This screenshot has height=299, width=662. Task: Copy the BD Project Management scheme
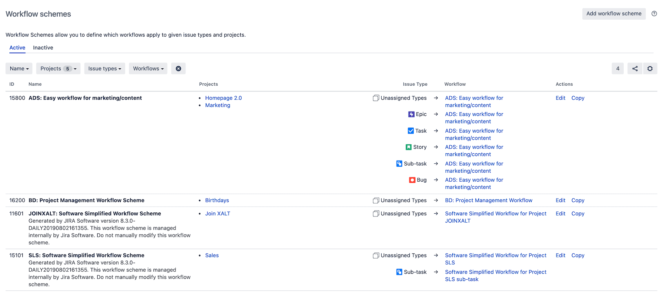[578, 200]
